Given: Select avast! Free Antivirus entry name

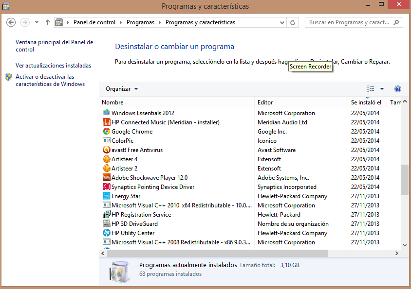Looking at the screenshot, I should click(x=137, y=150).
